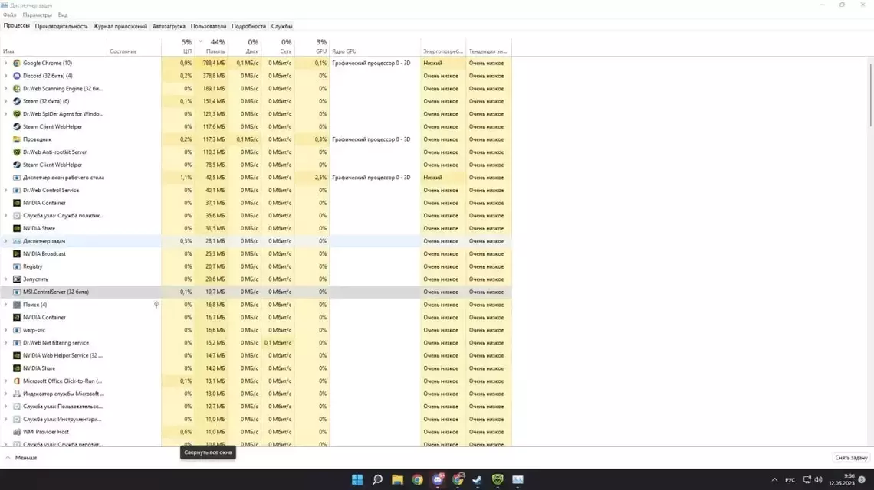Sort by the Ядро GPU column header
This screenshot has width=874, height=490.
click(375, 46)
